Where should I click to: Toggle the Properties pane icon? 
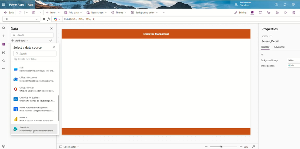(x=252, y=13)
